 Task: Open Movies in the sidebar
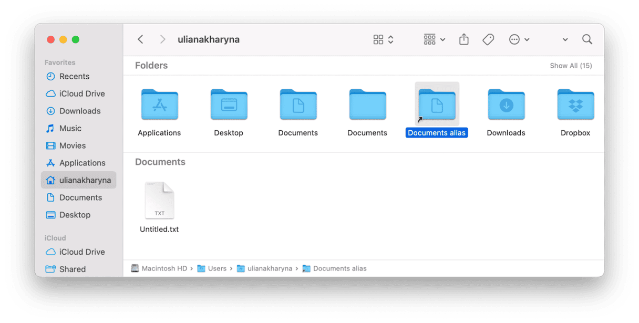coord(79,145)
